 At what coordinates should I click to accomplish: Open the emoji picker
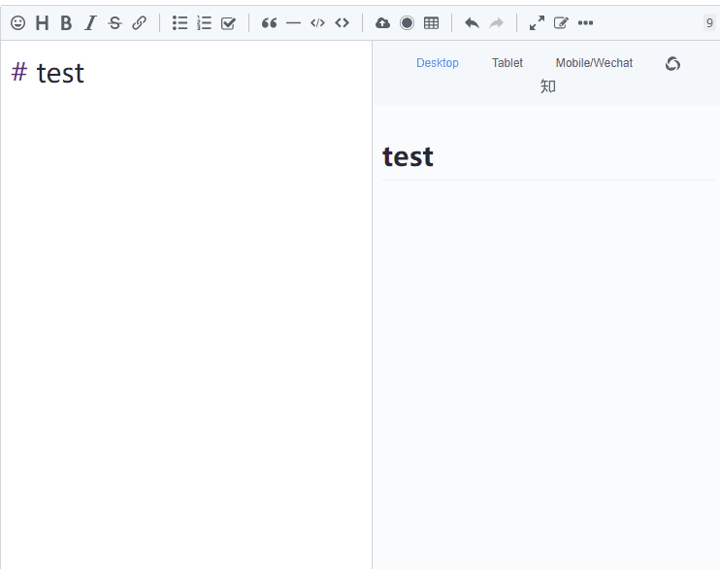pyautogui.click(x=17, y=23)
